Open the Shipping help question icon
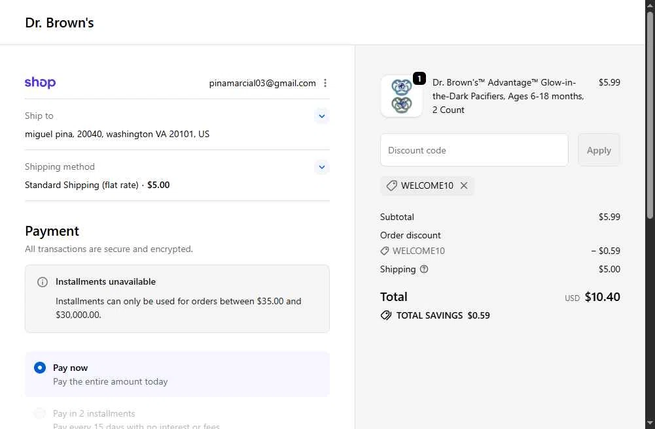Viewport: 655px width, 429px height. [424, 269]
